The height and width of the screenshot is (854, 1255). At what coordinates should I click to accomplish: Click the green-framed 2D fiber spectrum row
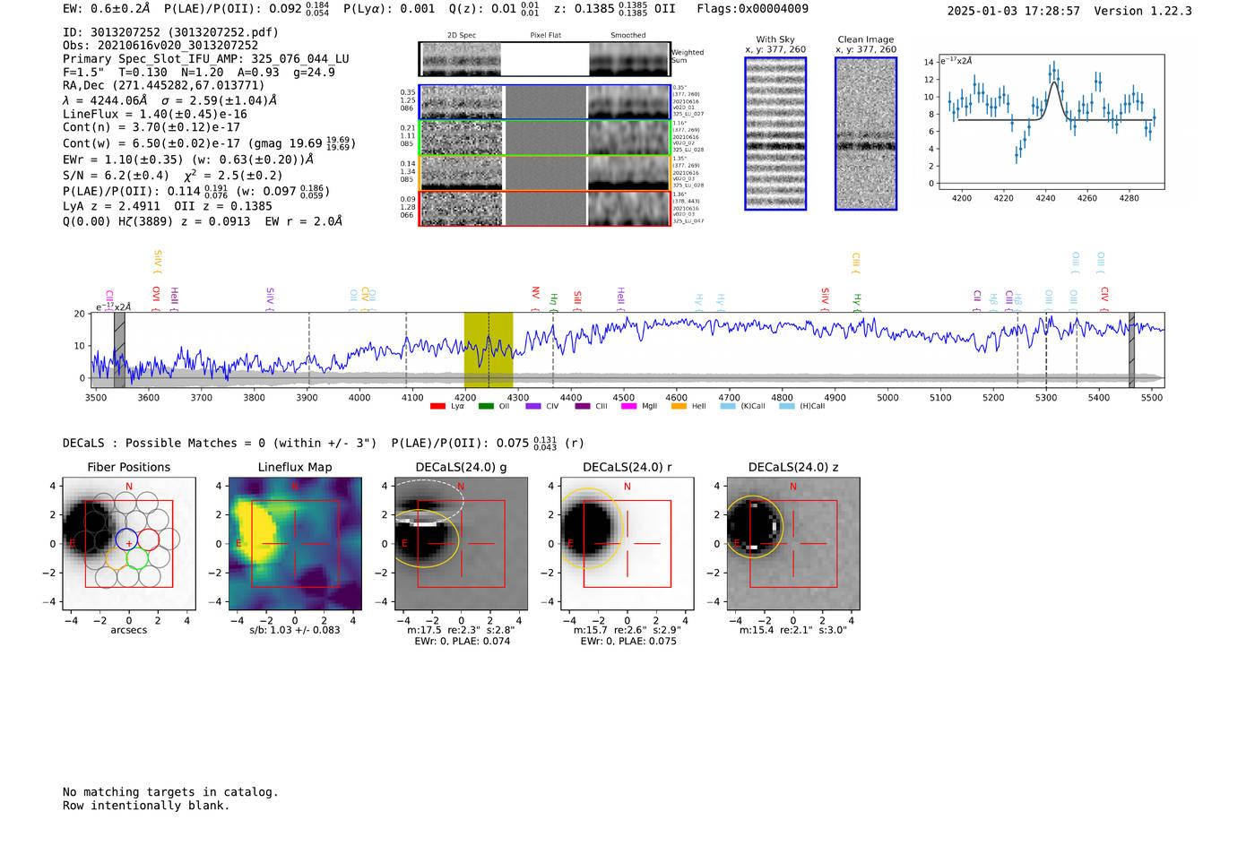coord(545,138)
